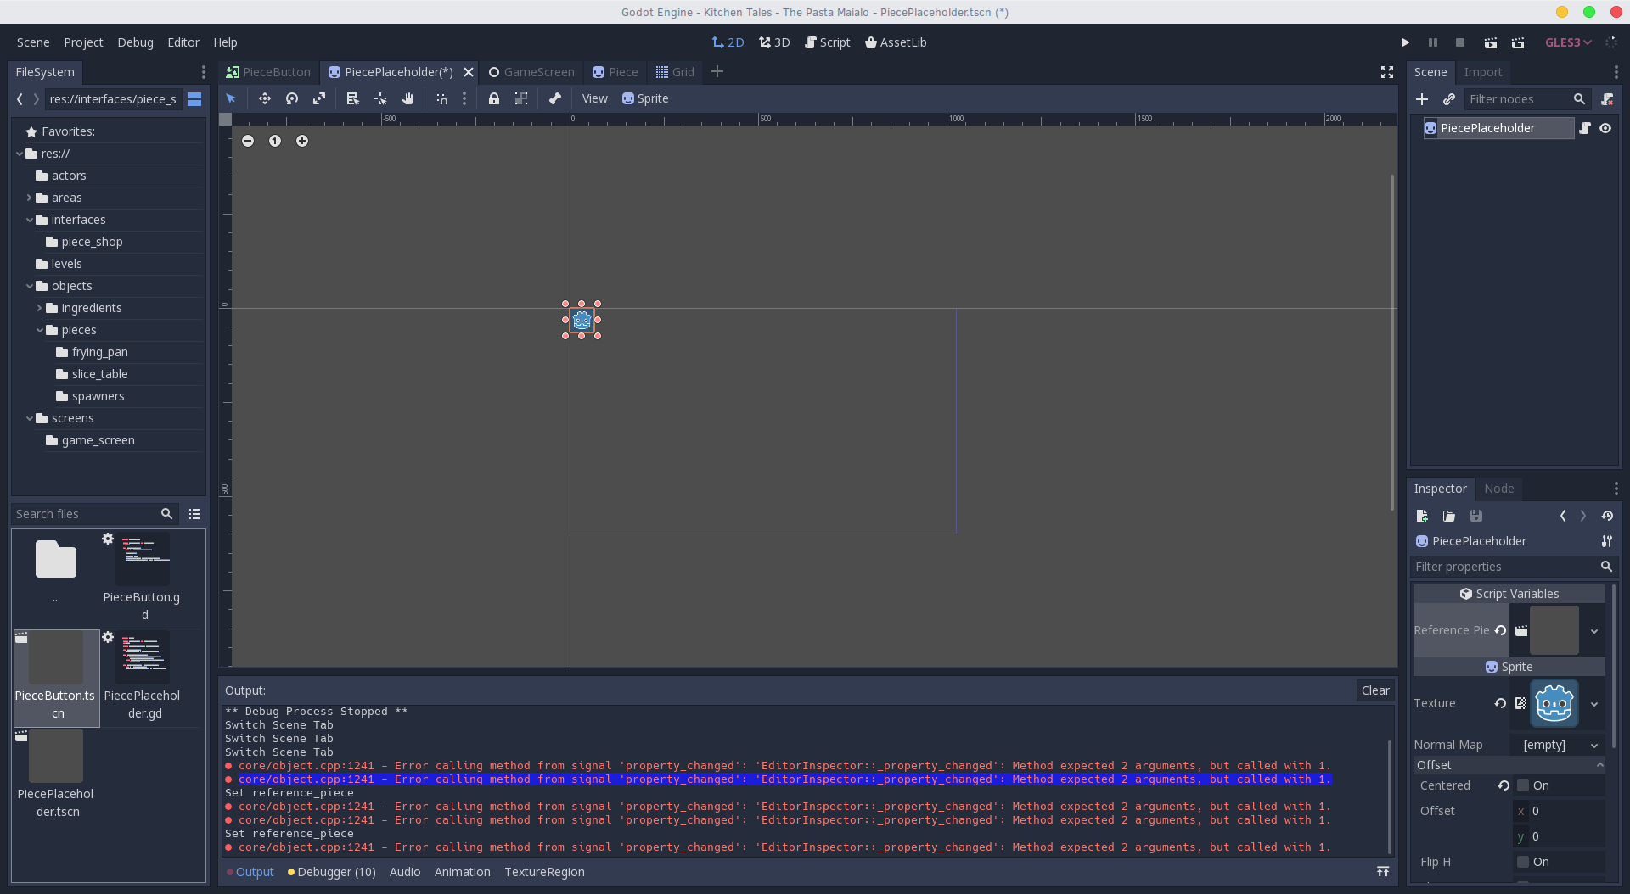Uncheck the Centered checkbox under Sprite

click(1523, 785)
